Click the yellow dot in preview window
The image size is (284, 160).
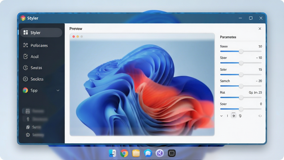click(78, 37)
